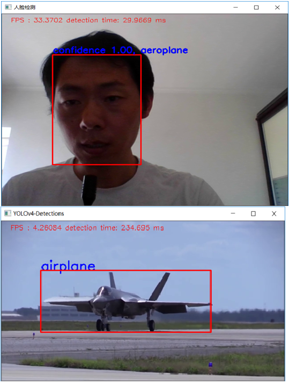The width and height of the screenshot is (289, 384).
Task: Click the fighter jet inside the red box
Action: [x=128, y=302]
